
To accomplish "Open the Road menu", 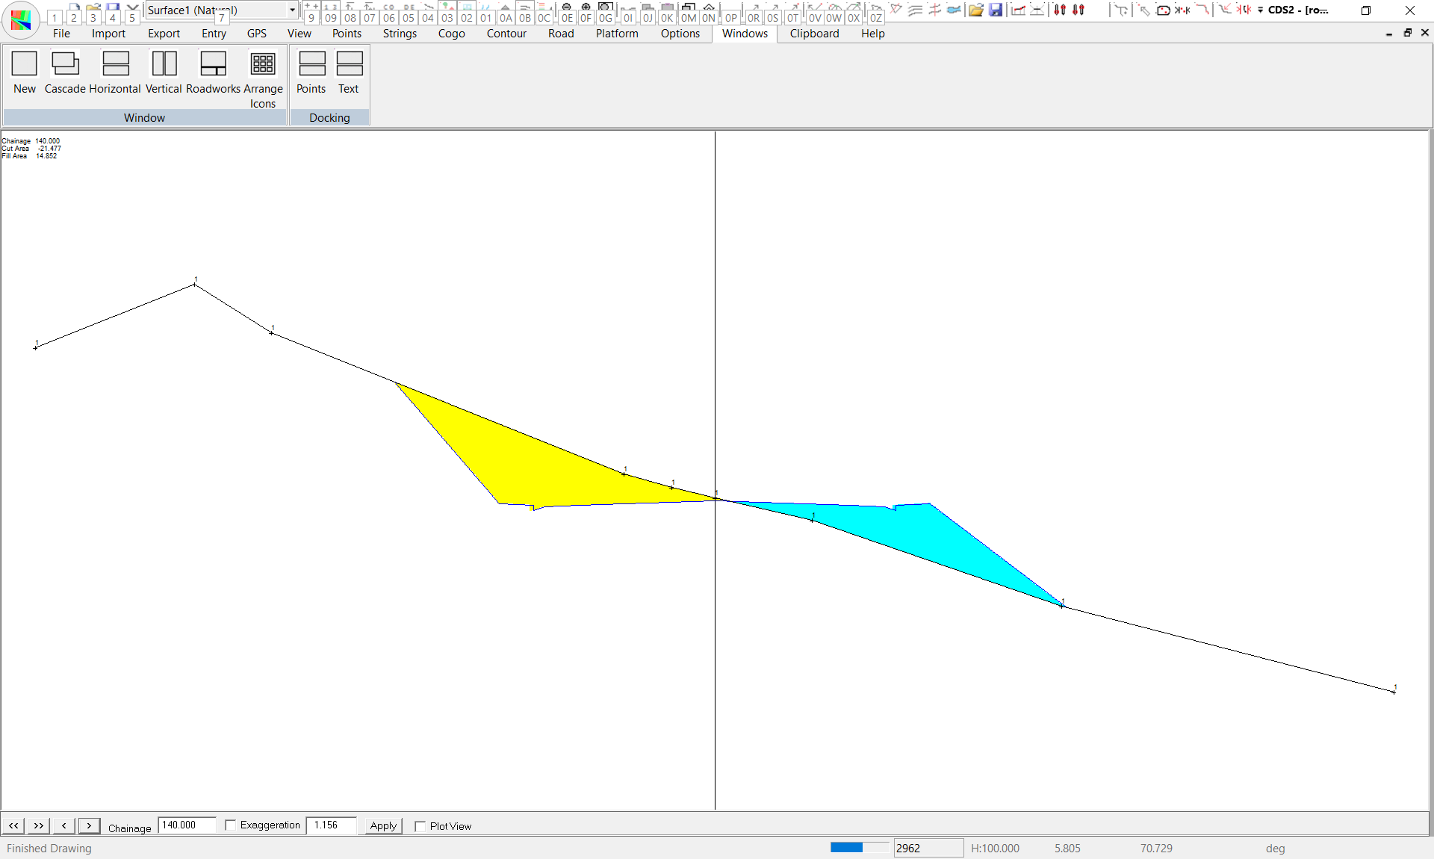I will (561, 34).
